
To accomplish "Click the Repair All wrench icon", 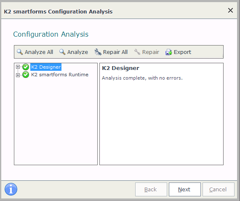I will [x=98, y=52].
